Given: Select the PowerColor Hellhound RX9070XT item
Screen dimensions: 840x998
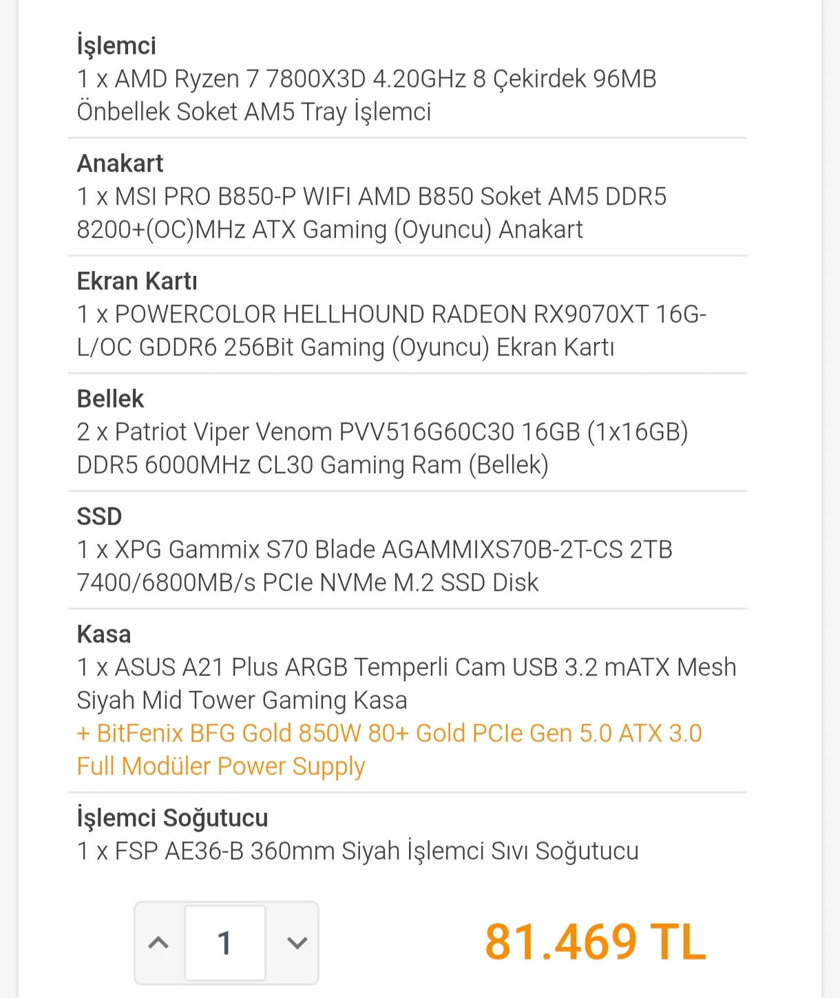Looking at the screenshot, I should click(x=391, y=331).
